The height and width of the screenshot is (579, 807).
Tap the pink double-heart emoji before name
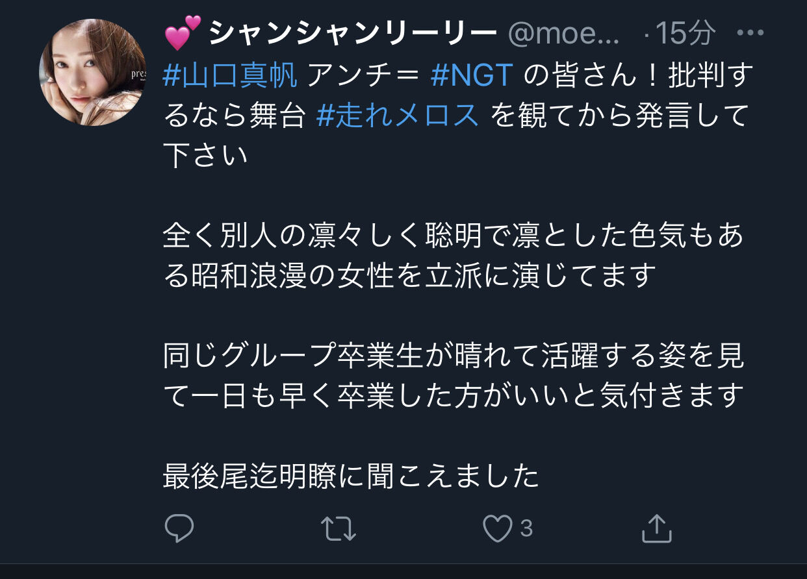[x=183, y=34]
